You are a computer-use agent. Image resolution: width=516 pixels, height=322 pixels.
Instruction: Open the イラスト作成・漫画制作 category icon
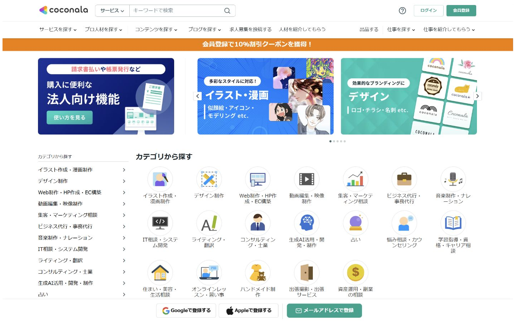click(160, 179)
